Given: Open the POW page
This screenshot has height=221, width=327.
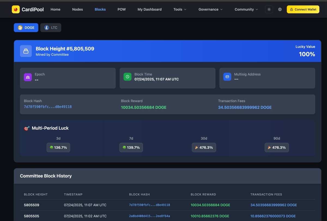Looking at the screenshot, I should (122, 9).
